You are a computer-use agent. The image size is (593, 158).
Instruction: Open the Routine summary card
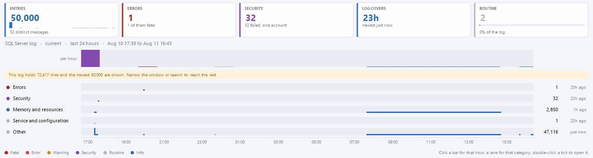tap(531, 20)
